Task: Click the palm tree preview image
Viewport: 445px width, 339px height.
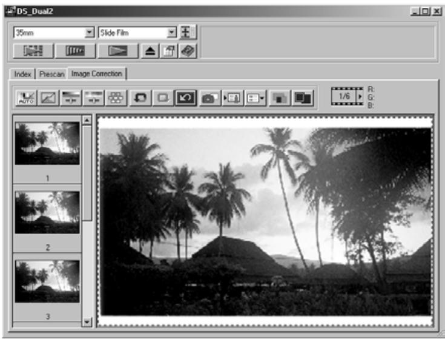Action: [266, 221]
